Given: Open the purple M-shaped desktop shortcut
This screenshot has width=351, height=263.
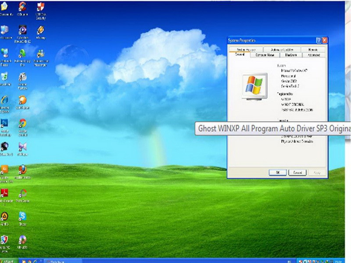Looking at the screenshot, I should click(22, 147).
